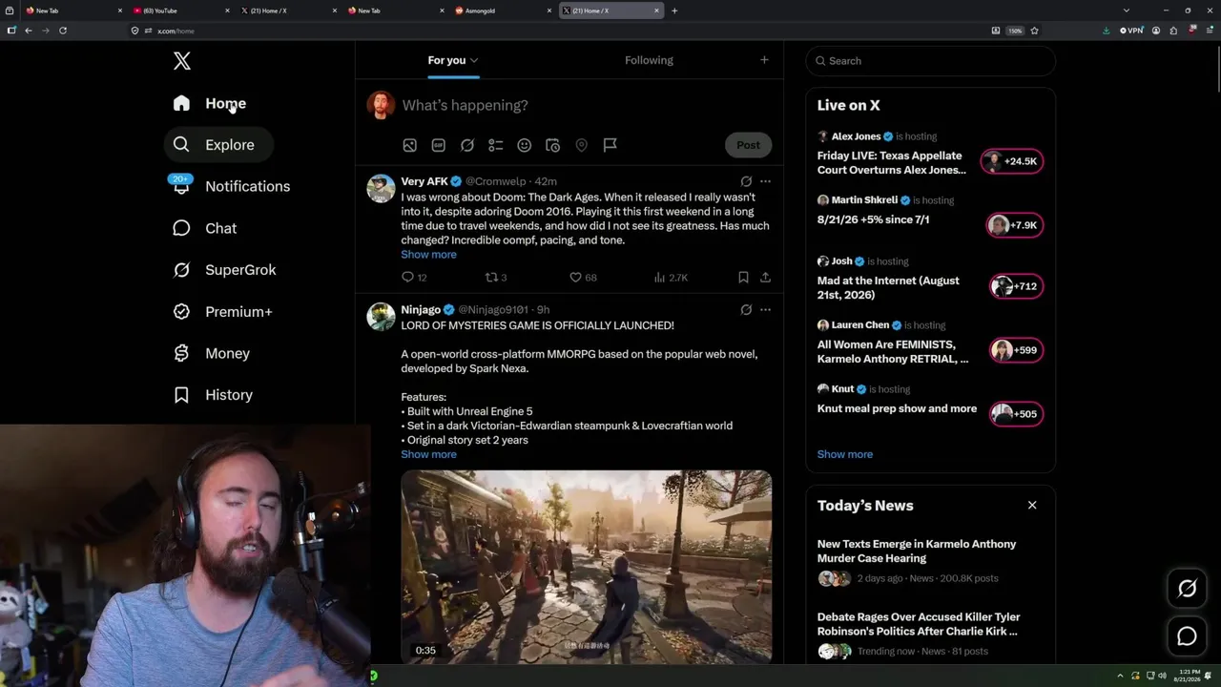This screenshot has height=687, width=1221.
Task: Schedule the post with the calendar icon
Action: tap(552, 145)
